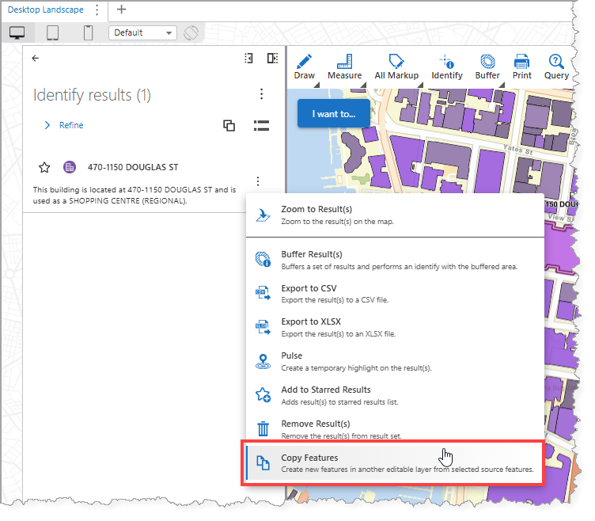Choose Export to CSV
Image resolution: width=595 pixels, height=521 pixels.
395,294
